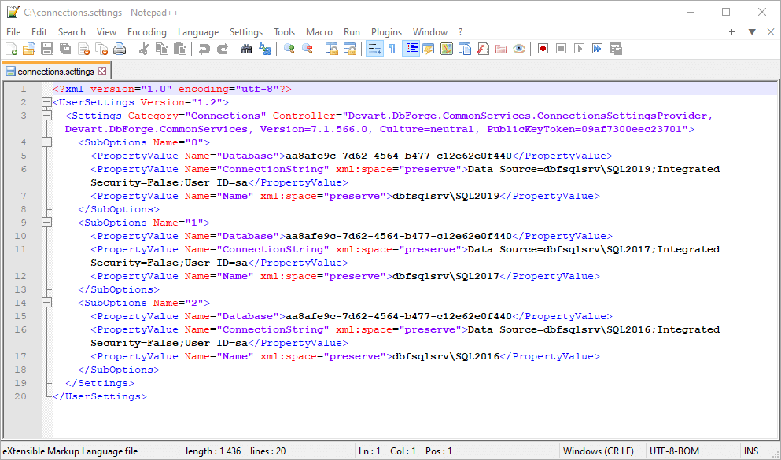Toggle Show All Characters pilcrow button
Image resolution: width=781 pixels, height=460 pixels.
point(392,49)
